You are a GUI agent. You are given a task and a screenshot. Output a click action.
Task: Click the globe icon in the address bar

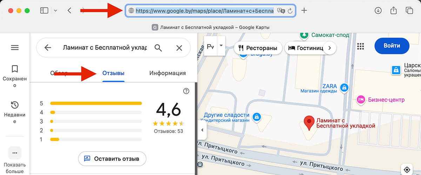point(131,10)
